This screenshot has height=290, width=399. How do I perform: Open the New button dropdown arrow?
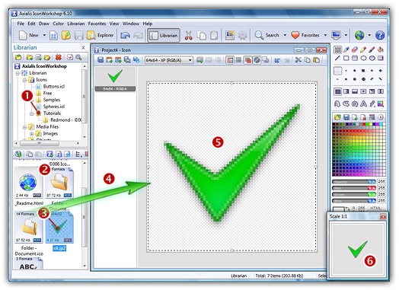pos(44,35)
